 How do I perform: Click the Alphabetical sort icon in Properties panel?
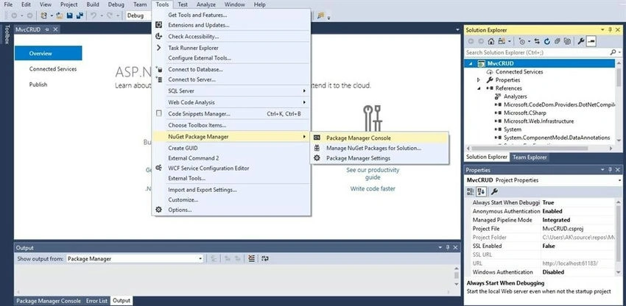[x=481, y=191]
